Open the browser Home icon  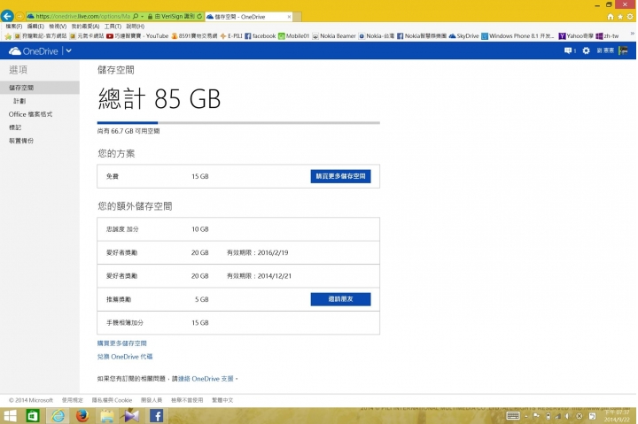click(610, 16)
